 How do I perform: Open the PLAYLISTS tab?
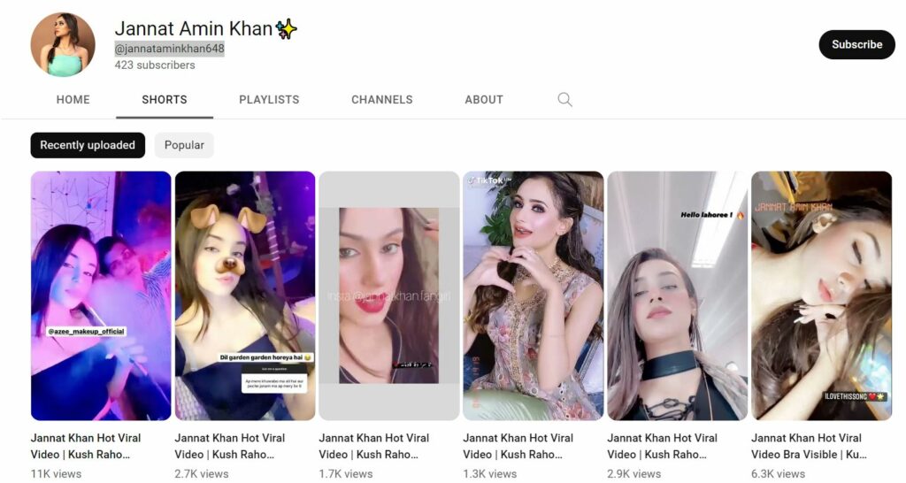(269, 99)
